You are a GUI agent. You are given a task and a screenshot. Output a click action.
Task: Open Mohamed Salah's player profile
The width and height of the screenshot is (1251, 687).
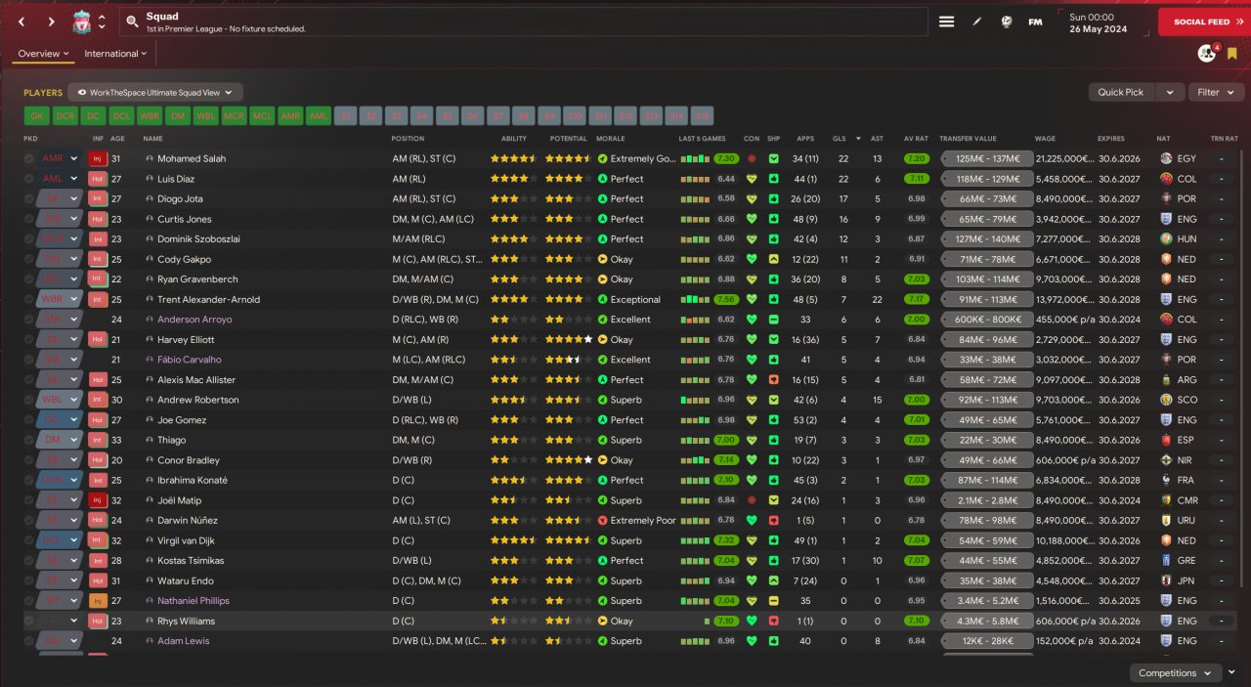pyautogui.click(x=192, y=158)
